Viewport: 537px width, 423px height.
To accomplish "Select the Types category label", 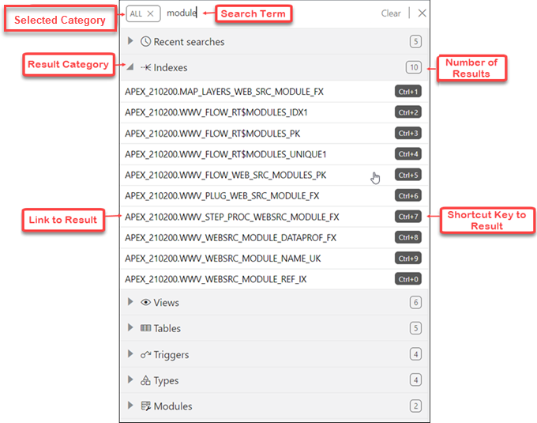I will point(166,381).
